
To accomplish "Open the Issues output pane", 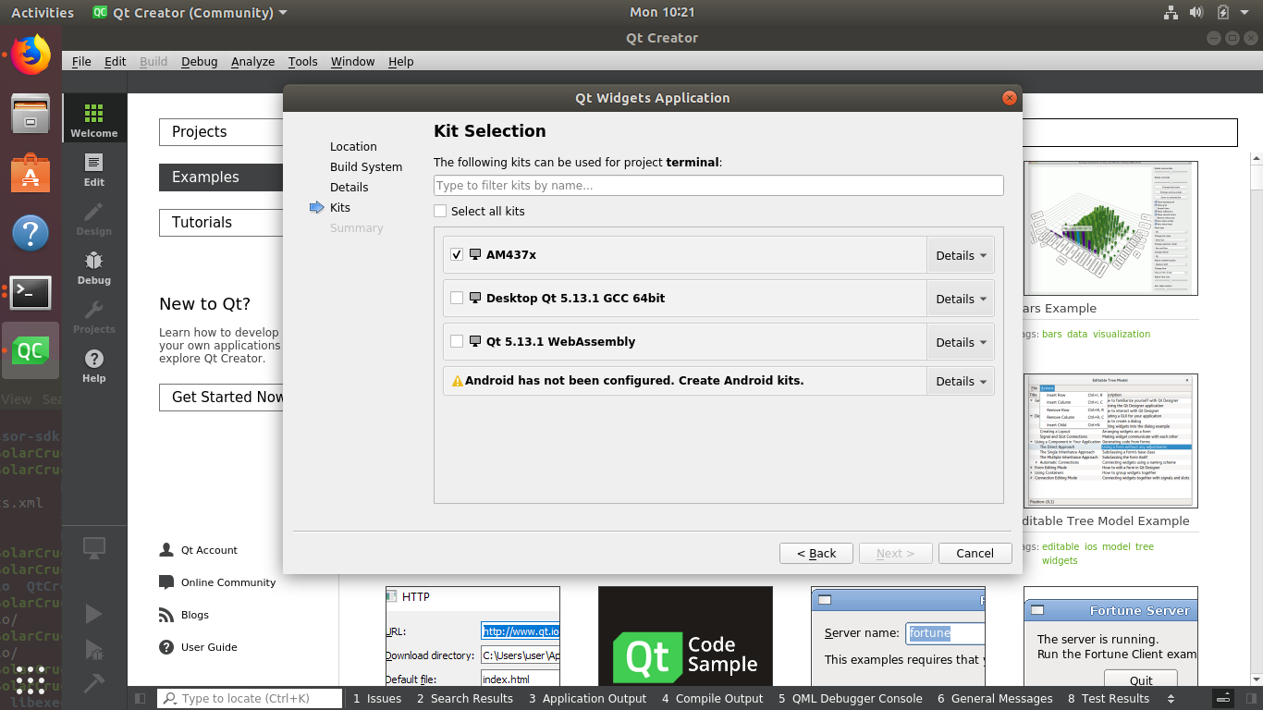I will pos(377,698).
